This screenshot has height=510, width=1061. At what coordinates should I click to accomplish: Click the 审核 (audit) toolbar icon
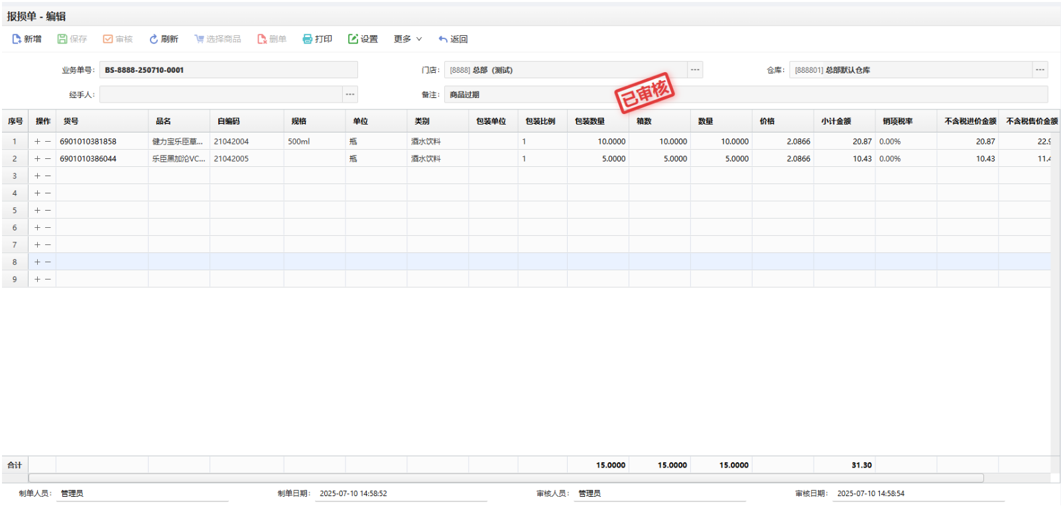107,39
